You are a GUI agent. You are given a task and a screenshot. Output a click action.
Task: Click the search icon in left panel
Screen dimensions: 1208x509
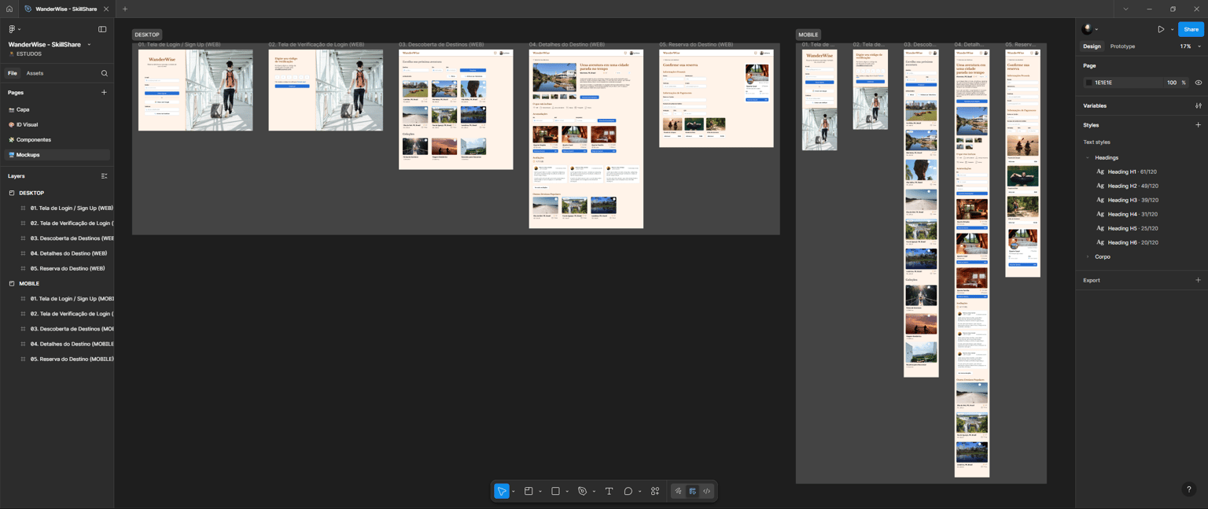tap(104, 73)
